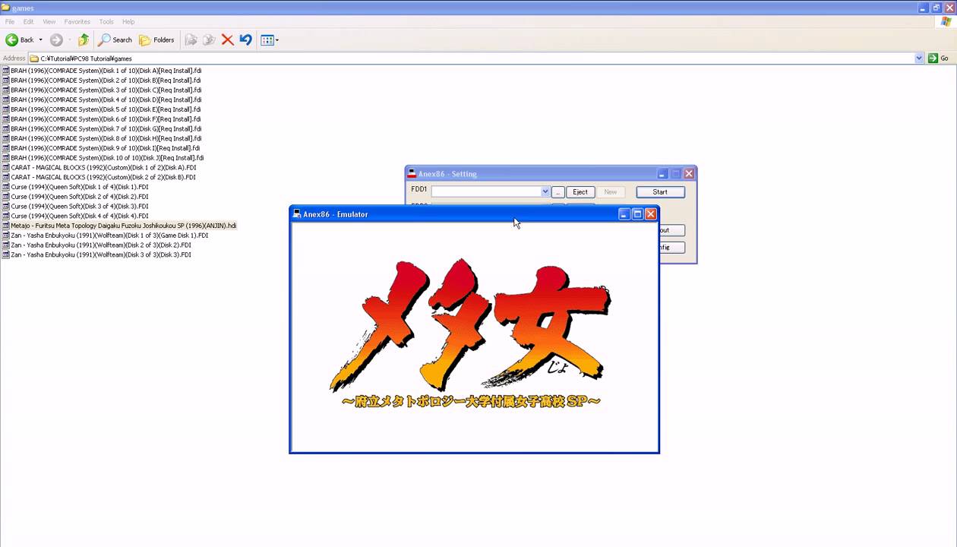The width and height of the screenshot is (957, 547).
Task: Select BRAH Disk 3 of 10 file
Action: pyautogui.click(x=106, y=90)
